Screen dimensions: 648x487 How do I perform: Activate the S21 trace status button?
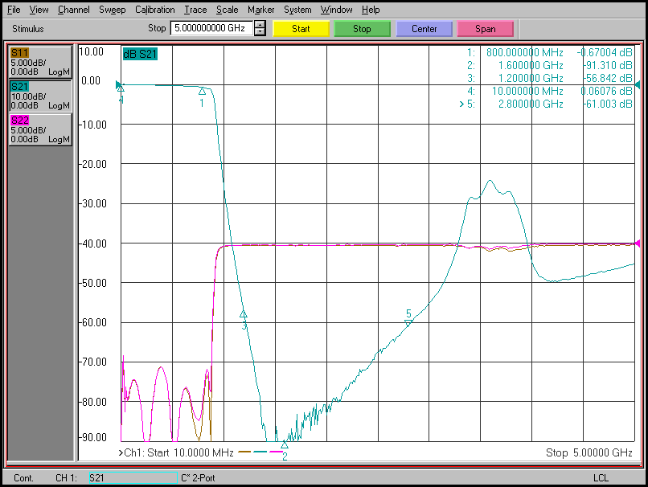[39, 96]
